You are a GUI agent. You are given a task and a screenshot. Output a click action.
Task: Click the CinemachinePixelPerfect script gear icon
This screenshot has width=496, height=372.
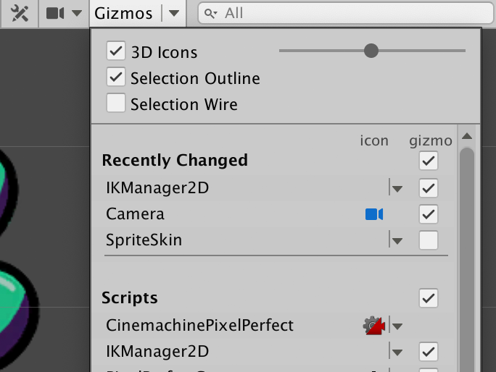tap(373, 326)
